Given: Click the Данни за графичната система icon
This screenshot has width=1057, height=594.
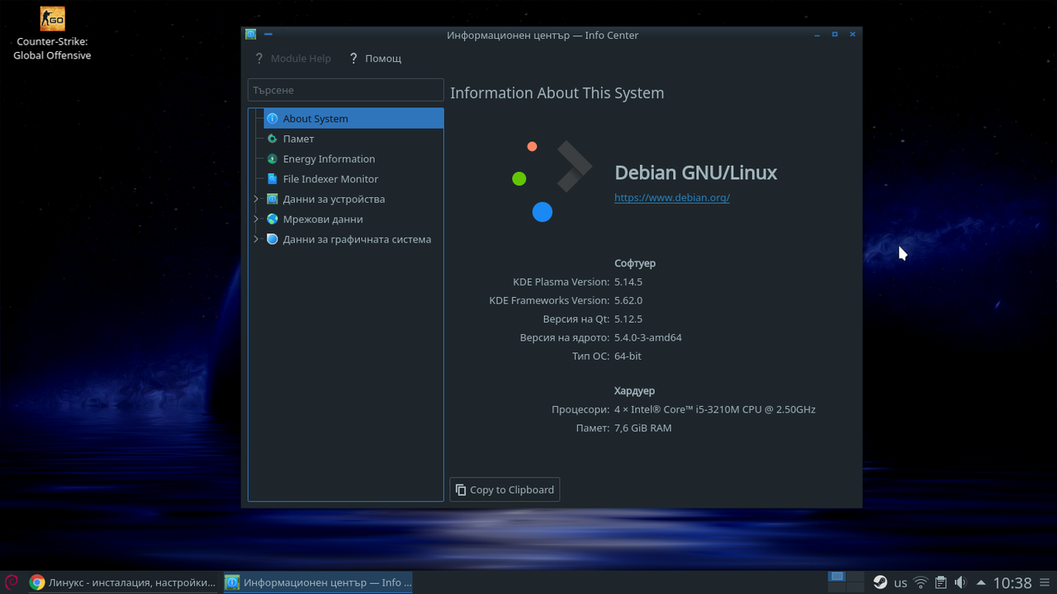Looking at the screenshot, I should coord(273,239).
